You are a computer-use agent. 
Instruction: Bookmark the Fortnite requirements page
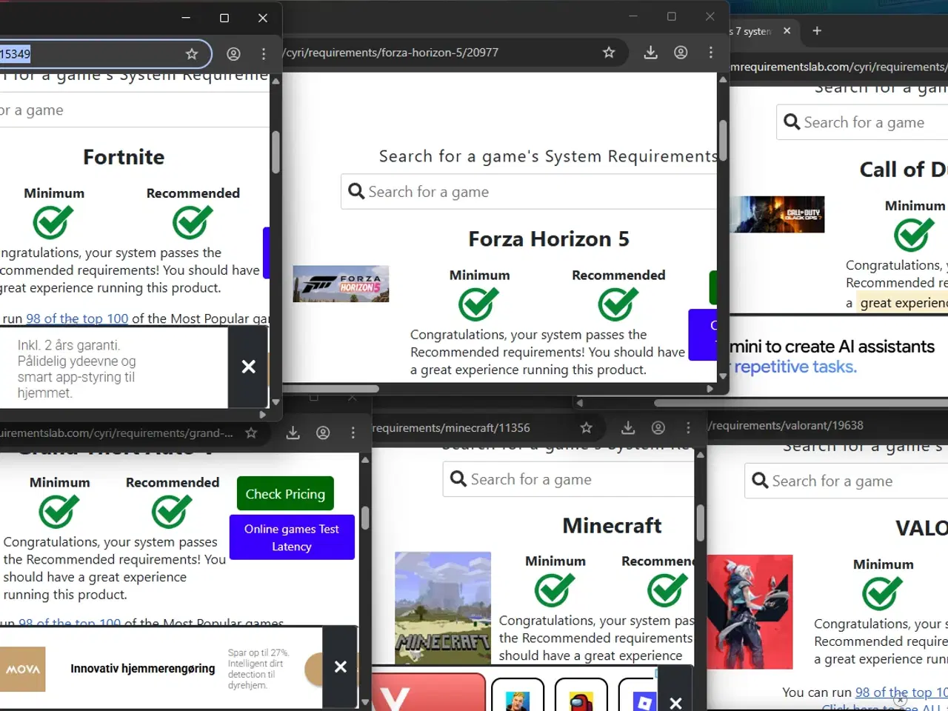pyautogui.click(x=192, y=54)
